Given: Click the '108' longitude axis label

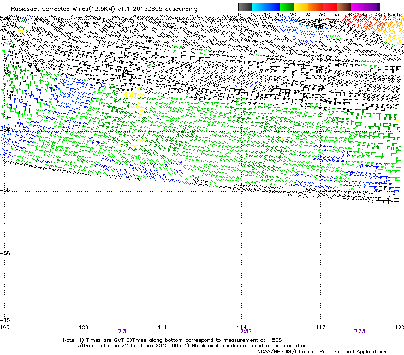Looking at the screenshot, I should coord(84,327).
